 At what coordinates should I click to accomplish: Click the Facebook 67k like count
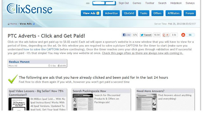click(135, 35)
